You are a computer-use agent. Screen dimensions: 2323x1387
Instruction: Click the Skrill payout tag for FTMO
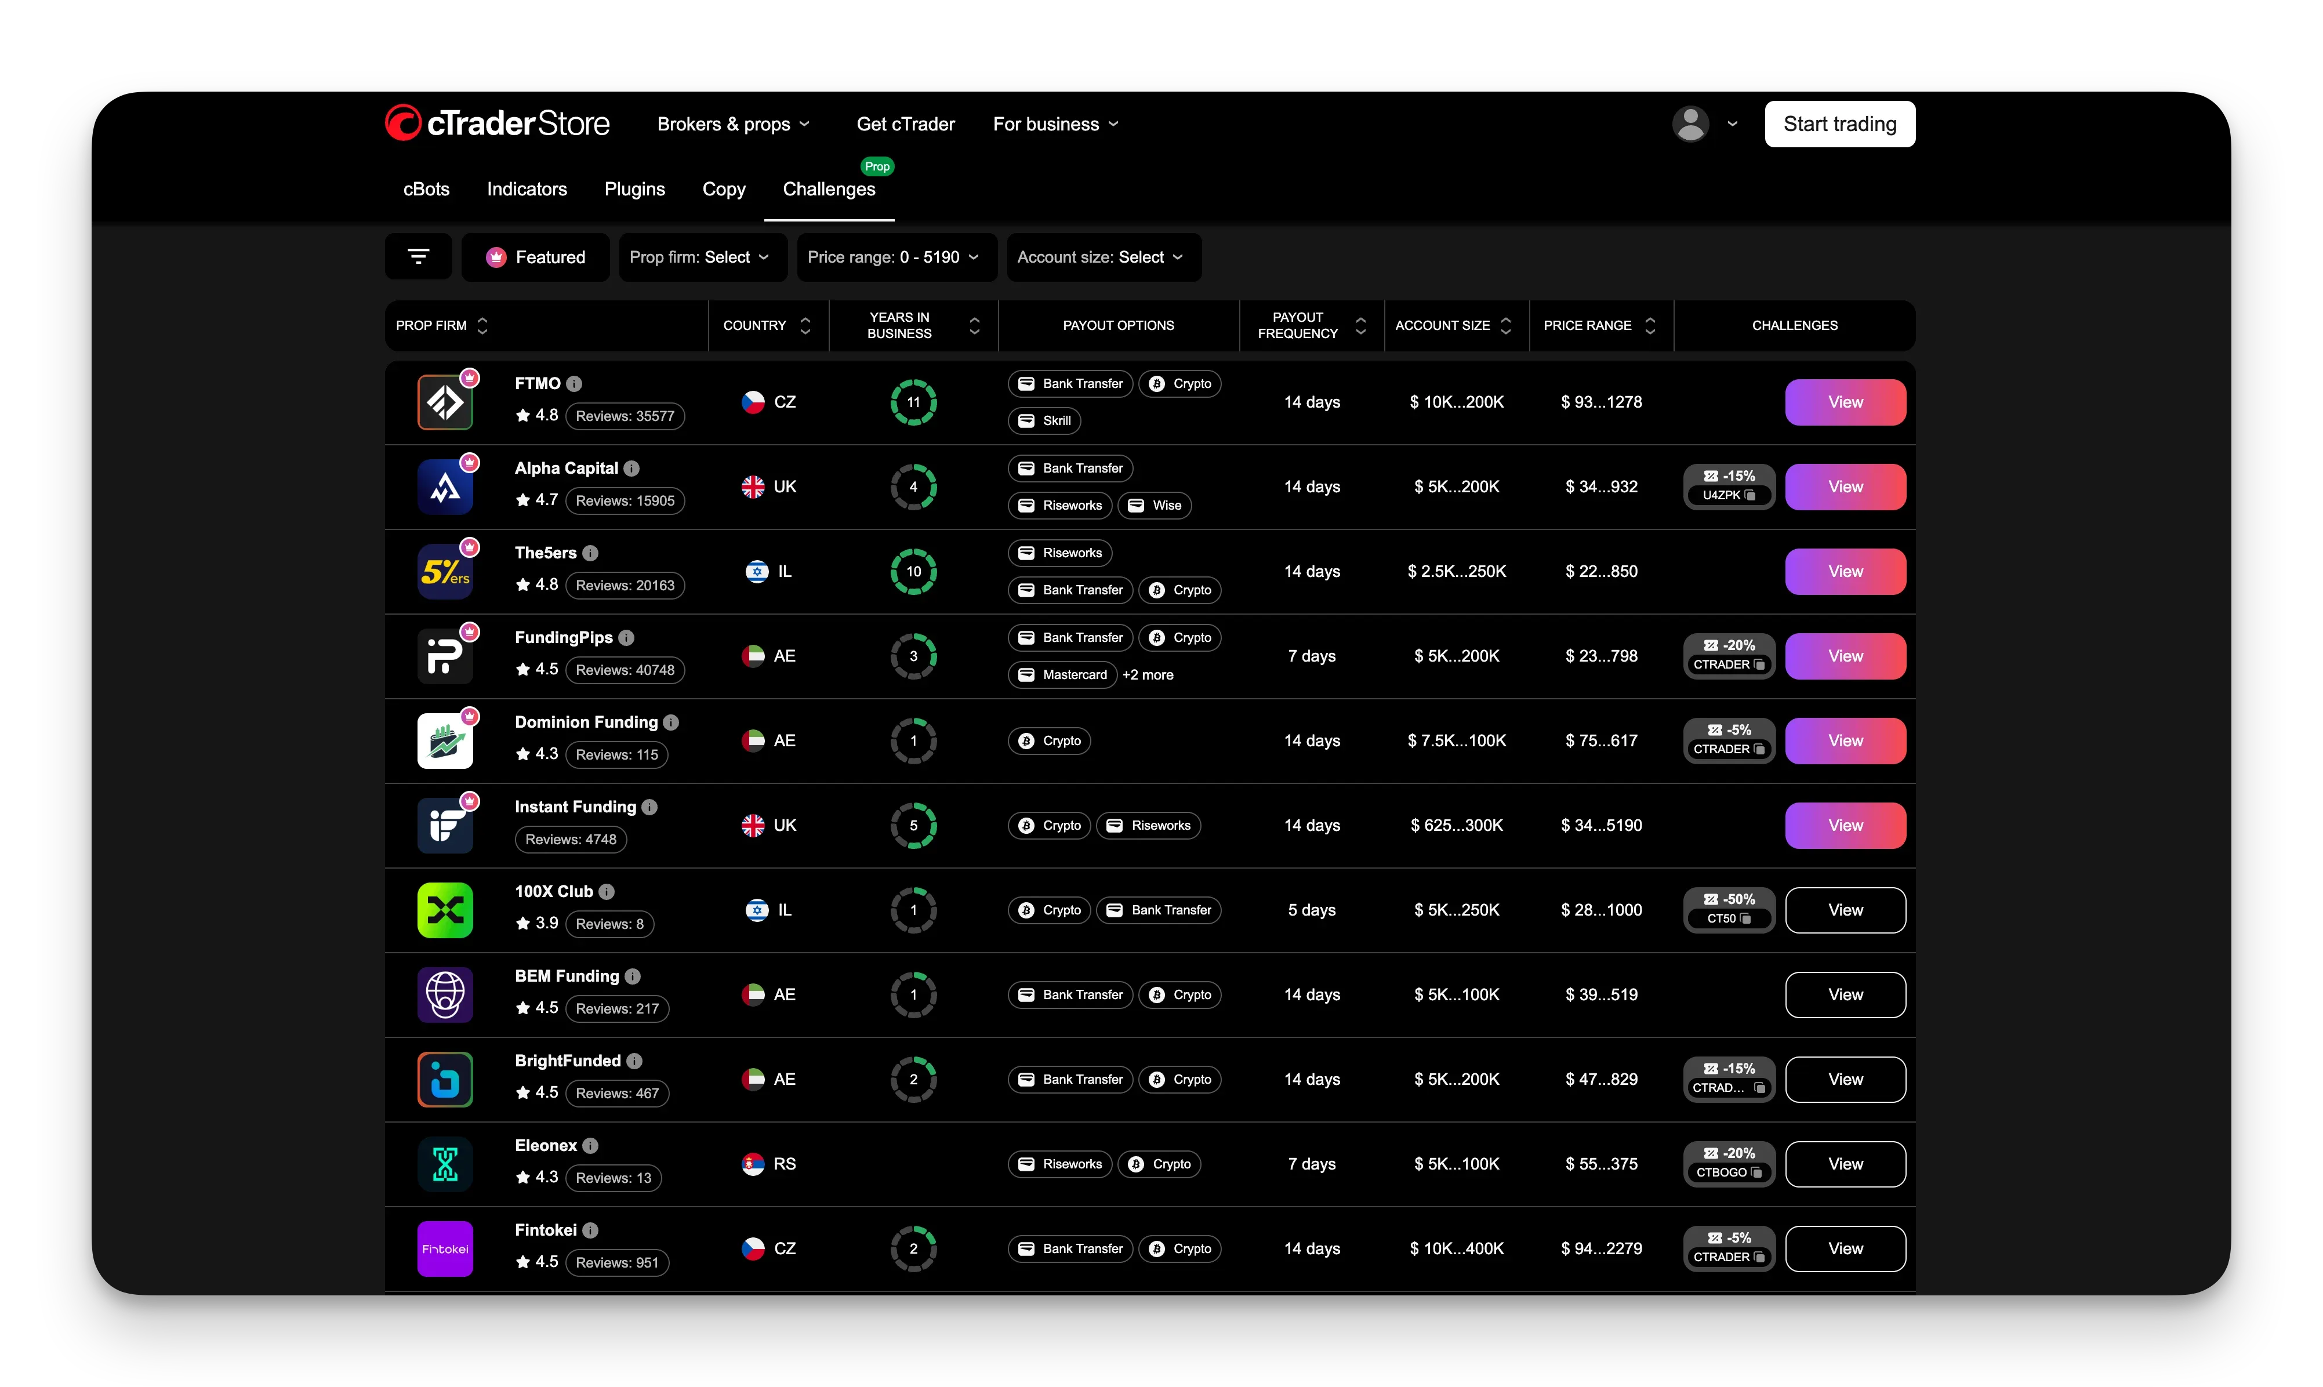coord(1044,420)
